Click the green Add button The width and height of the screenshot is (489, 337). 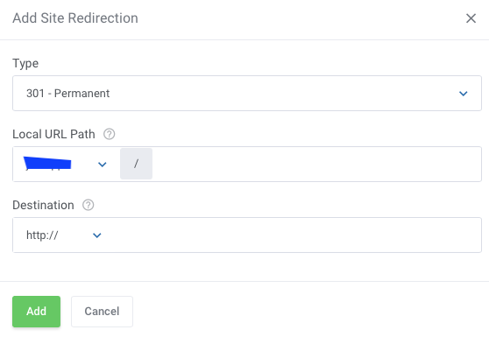[37, 312]
